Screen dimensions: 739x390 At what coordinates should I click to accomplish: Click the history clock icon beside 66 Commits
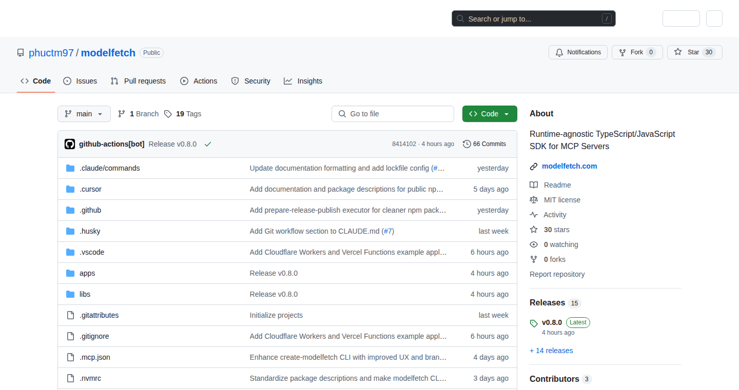coord(466,144)
